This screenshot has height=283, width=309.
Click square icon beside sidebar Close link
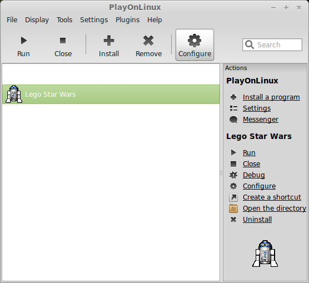click(233, 164)
